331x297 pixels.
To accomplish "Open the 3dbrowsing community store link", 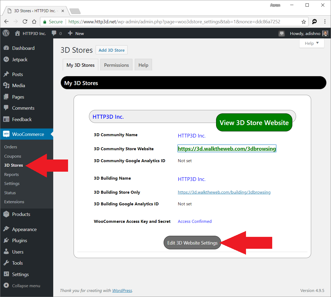I will coord(227,149).
